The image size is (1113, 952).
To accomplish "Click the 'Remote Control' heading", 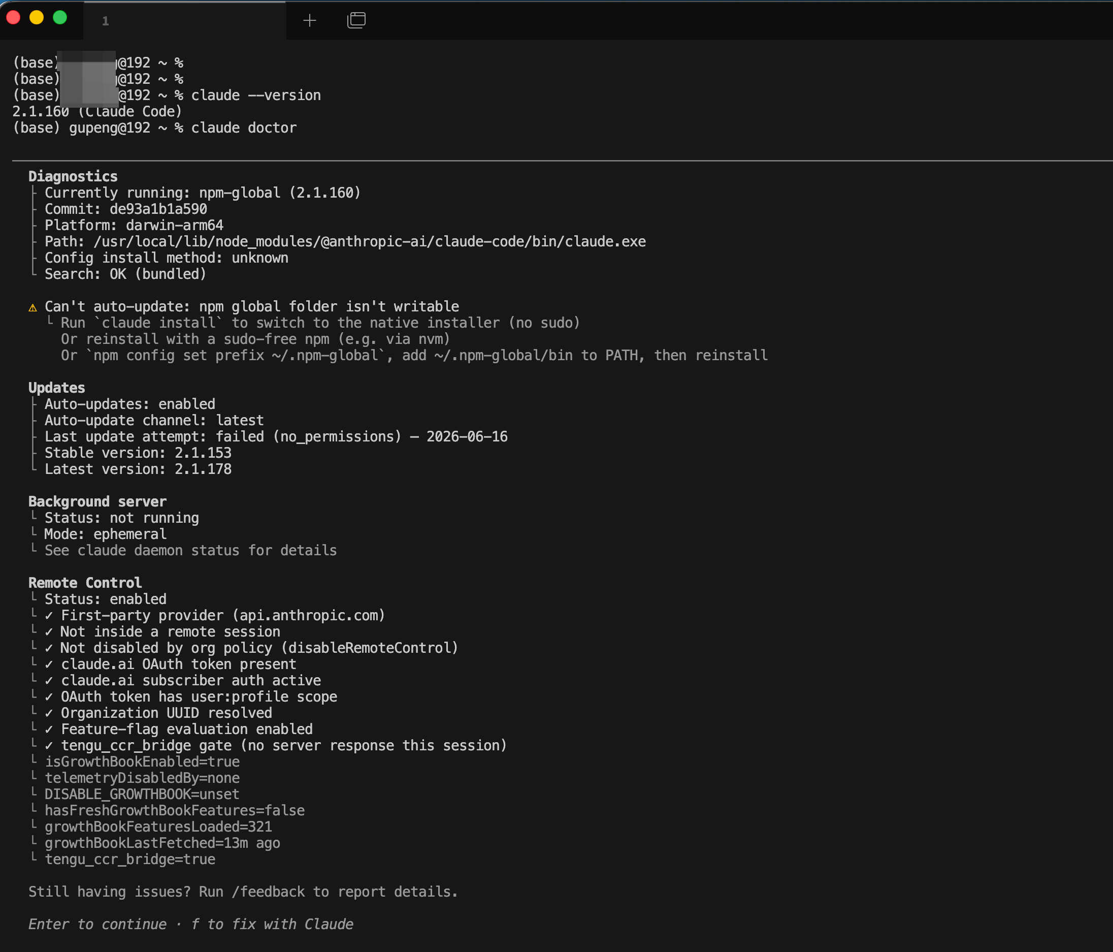I will click(85, 583).
